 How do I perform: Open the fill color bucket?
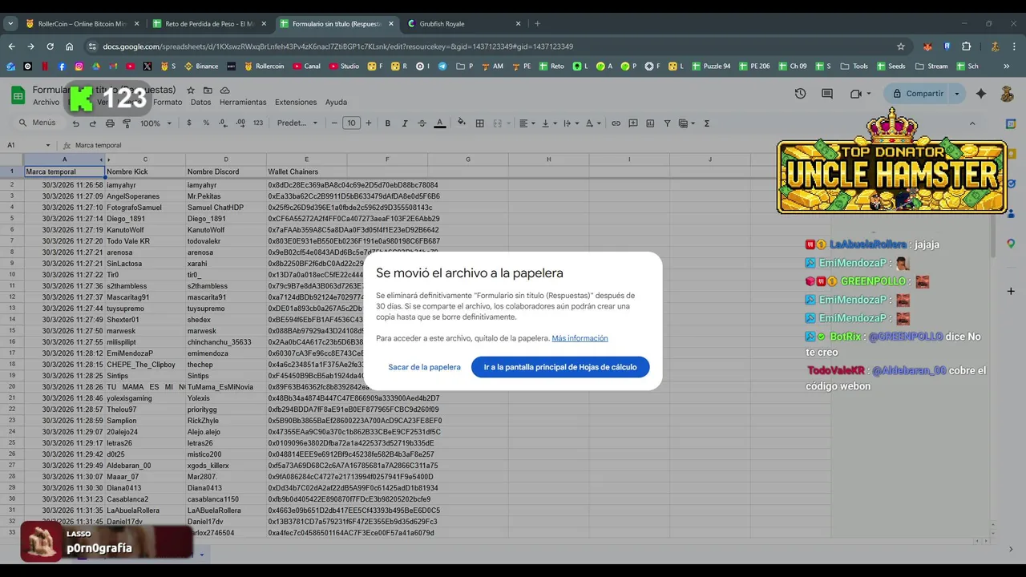click(x=461, y=123)
